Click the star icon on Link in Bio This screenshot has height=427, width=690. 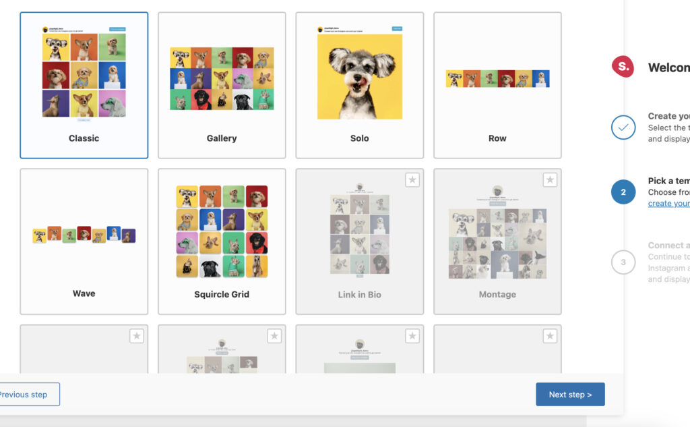pos(412,179)
